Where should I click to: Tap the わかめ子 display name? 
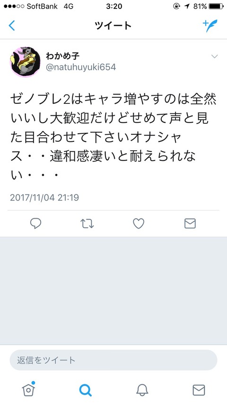point(62,55)
